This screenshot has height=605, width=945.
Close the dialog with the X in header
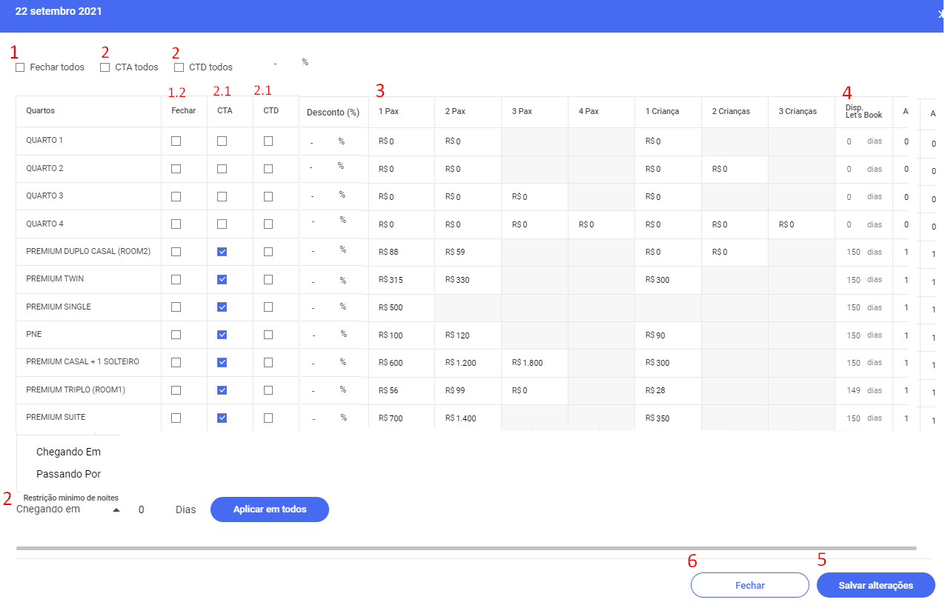(941, 14)
